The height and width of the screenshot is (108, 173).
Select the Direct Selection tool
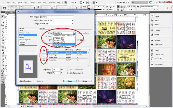tap(3, 20)
